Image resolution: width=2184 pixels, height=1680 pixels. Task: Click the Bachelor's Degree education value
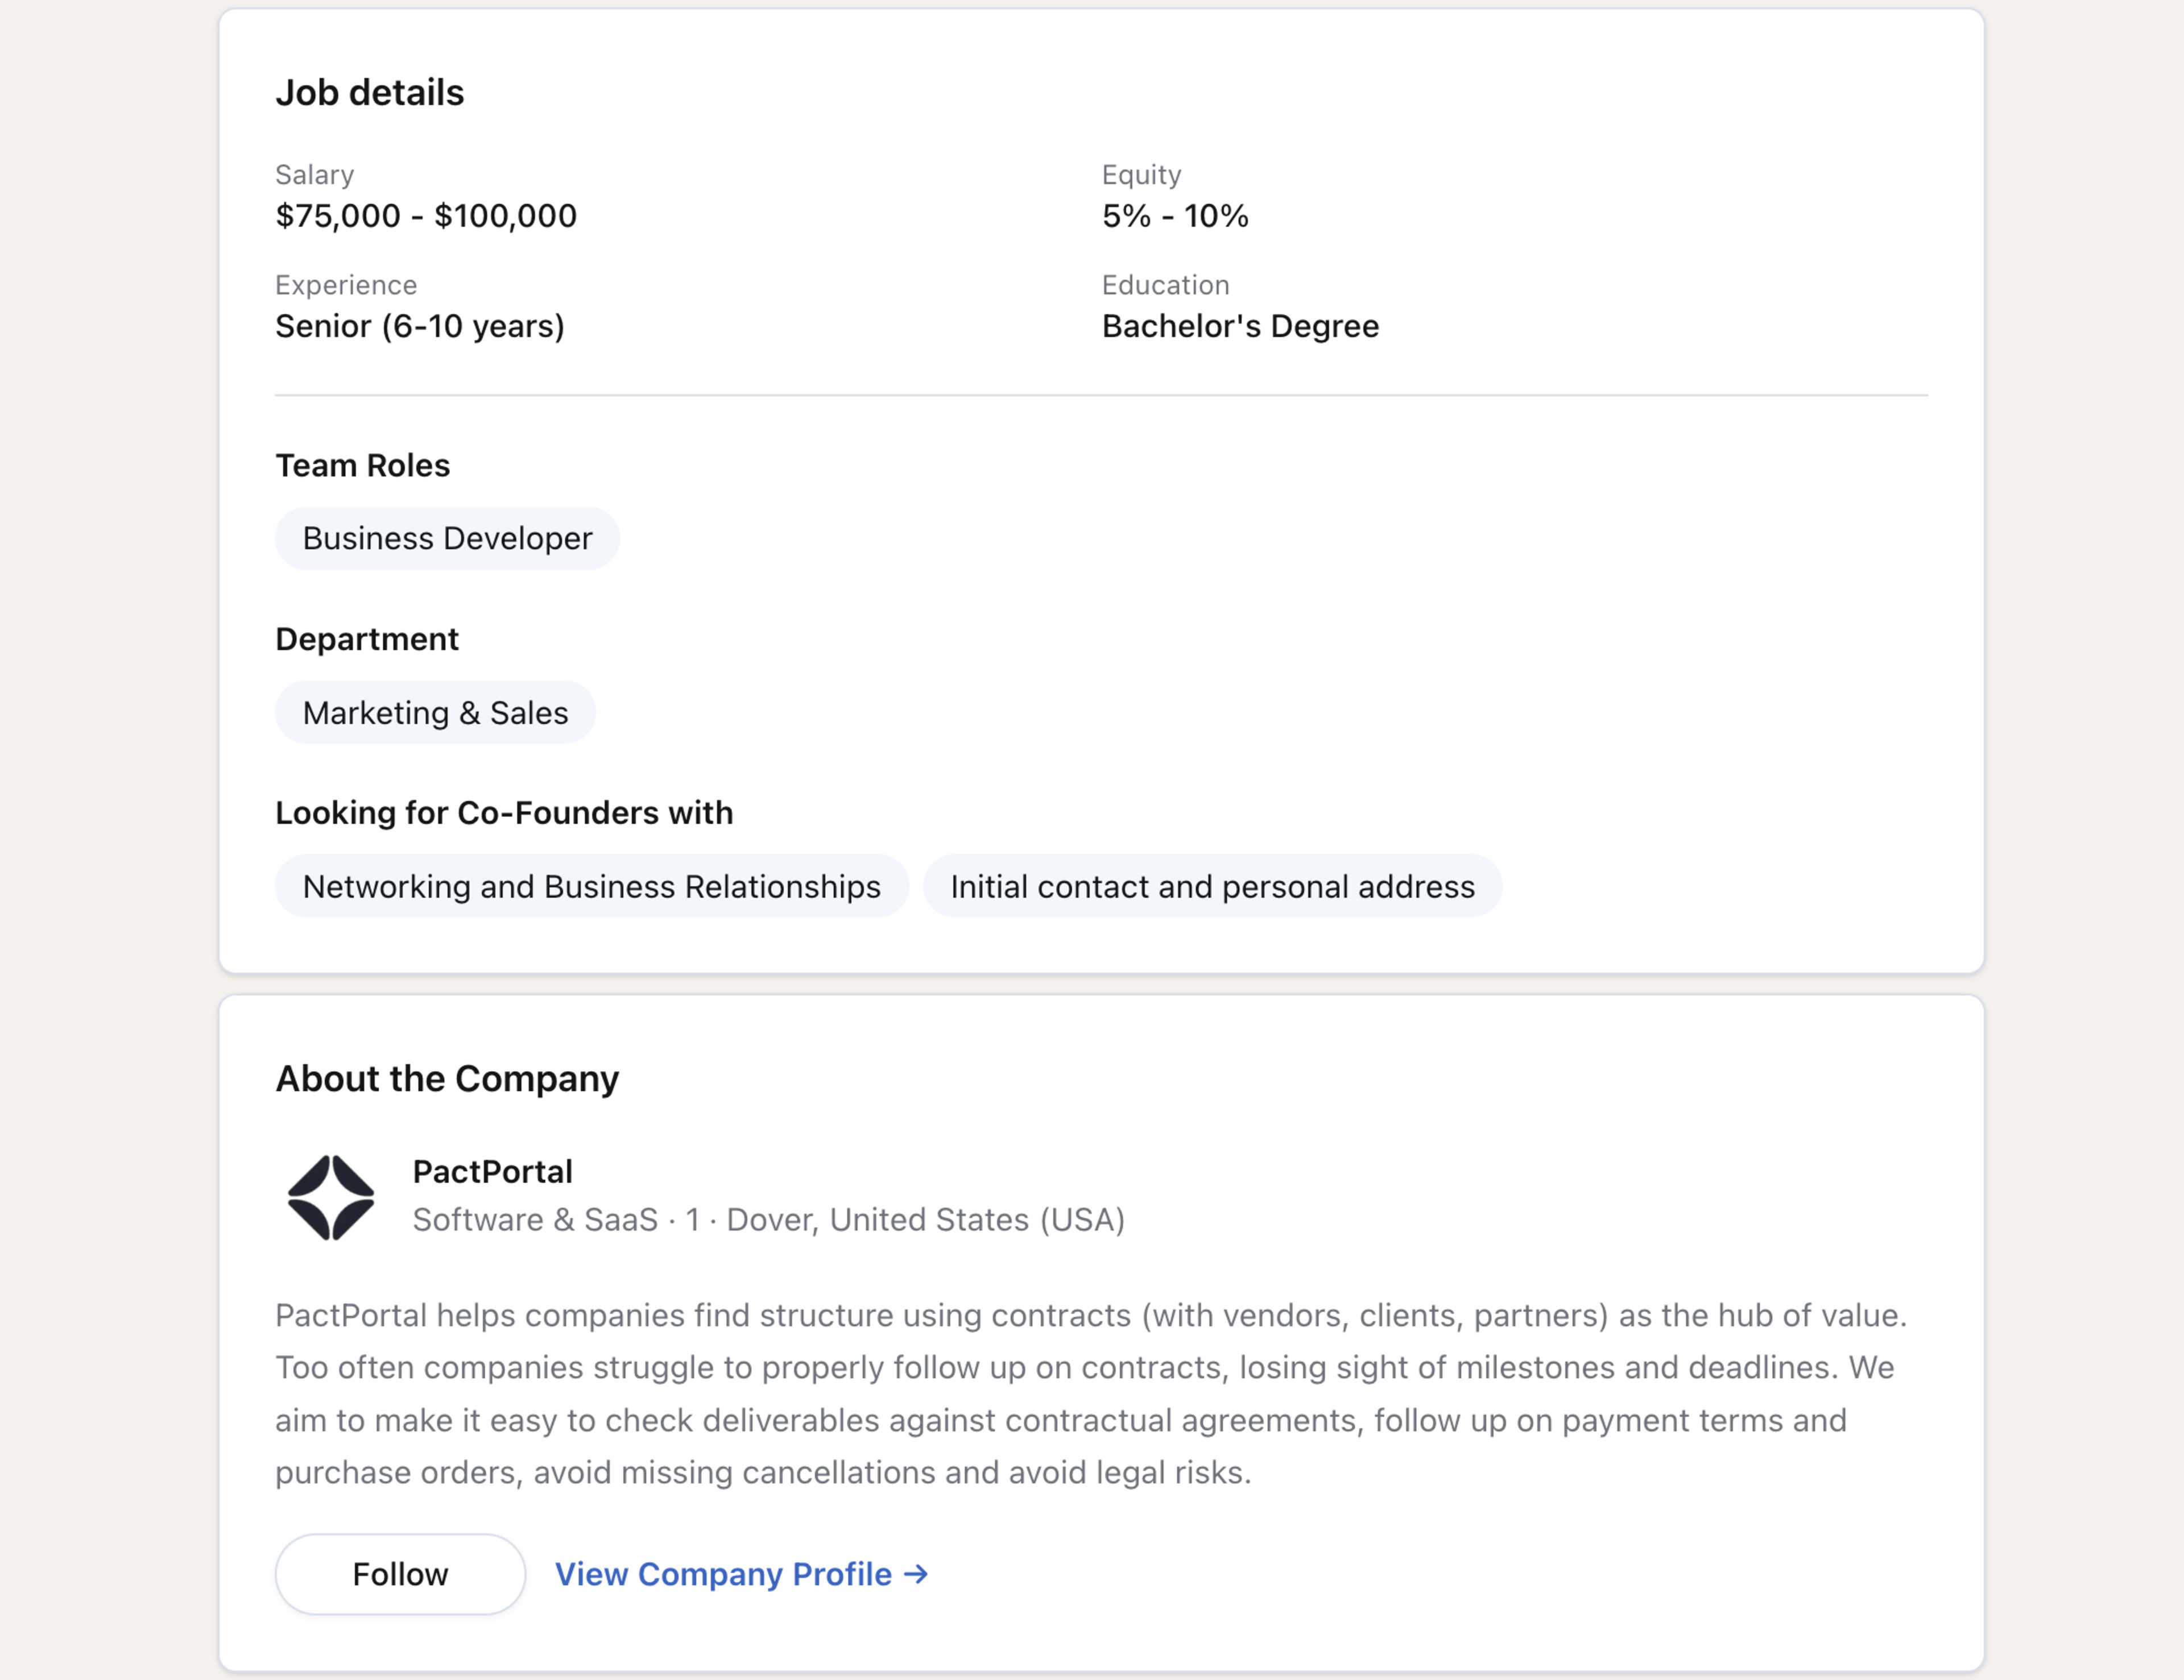[x=1240, y=326]
